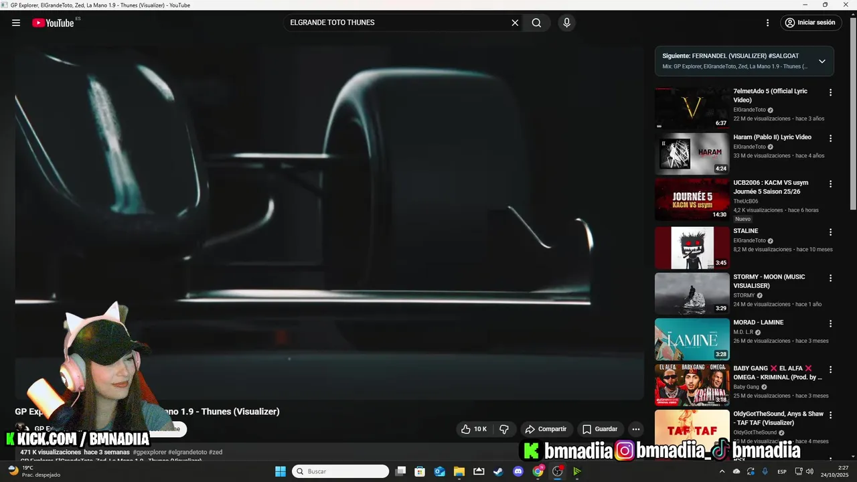857x482 pixels.
Task: Click TheUcB06 channel name
Action: (746, 202)
